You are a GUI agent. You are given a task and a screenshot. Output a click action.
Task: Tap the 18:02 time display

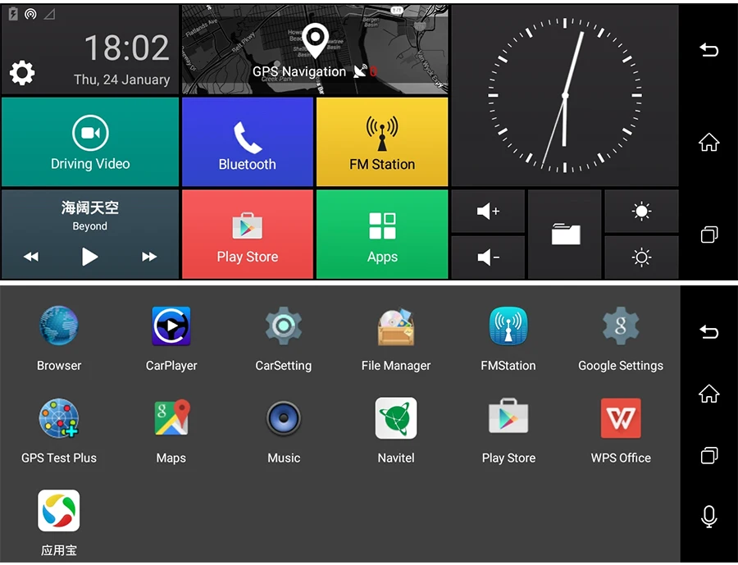click(126, 48)
